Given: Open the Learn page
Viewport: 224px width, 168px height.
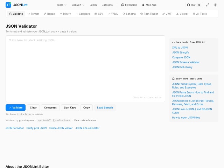Looking at the screenshot, I should (x=93, y=5).
